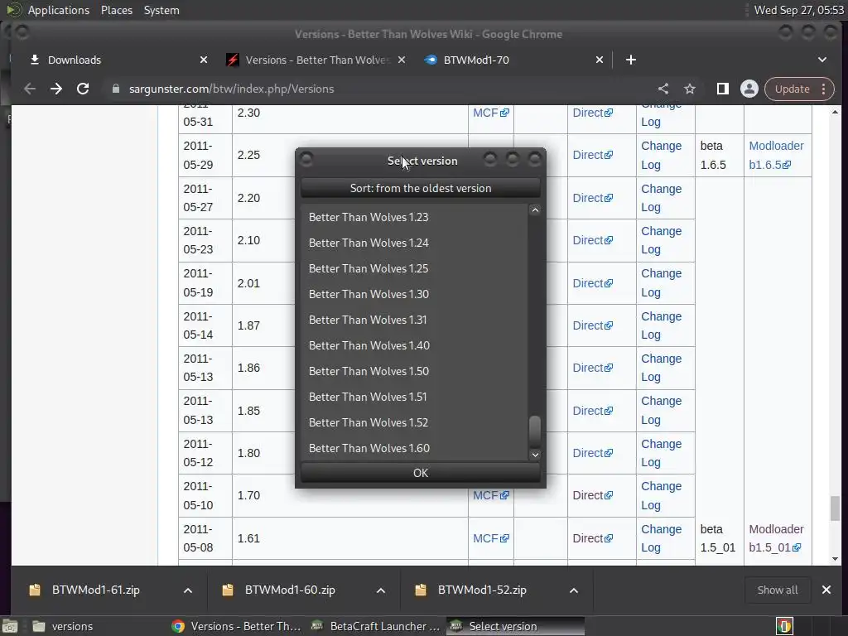Select Better Than Wolves 1.52
Image resolution: width=848 pixels, height=636 pixels.
[x=414, y=423]
